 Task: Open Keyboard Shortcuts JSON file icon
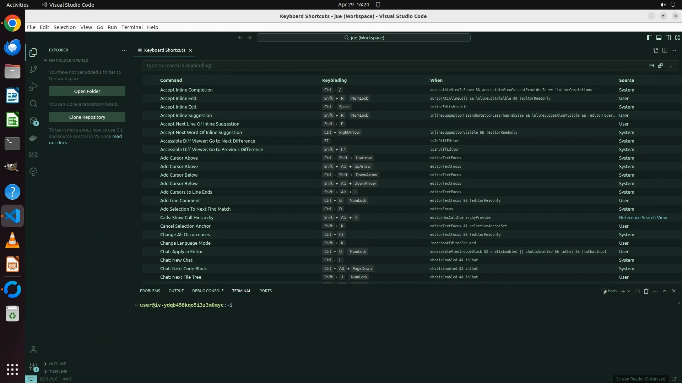point(655,50)
